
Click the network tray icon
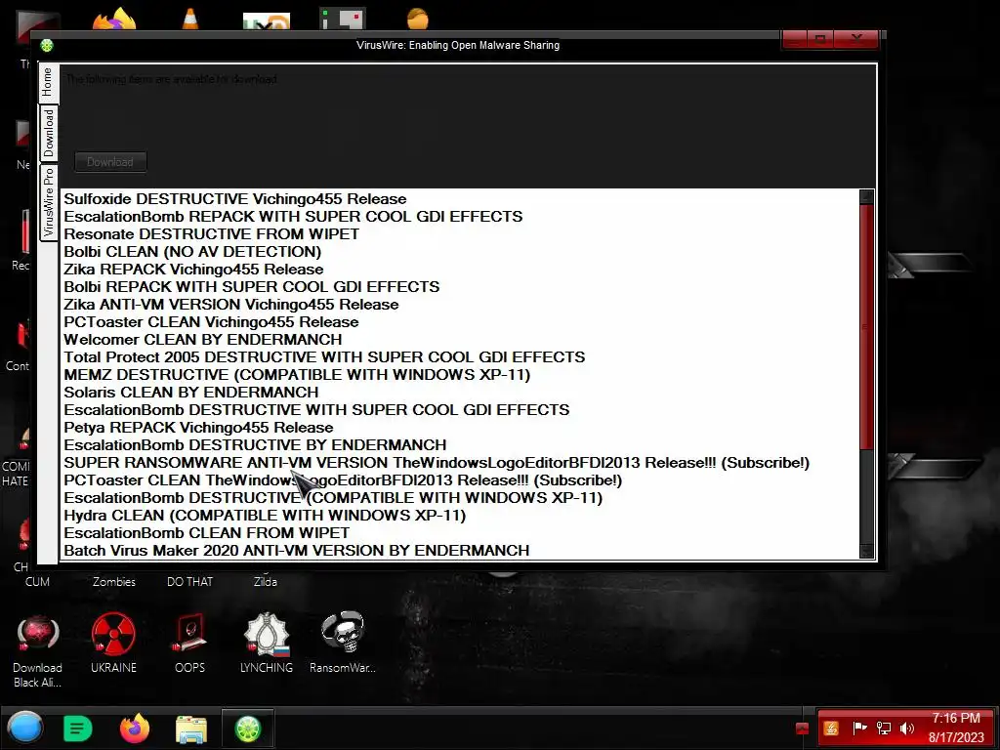tap(884, 729)
